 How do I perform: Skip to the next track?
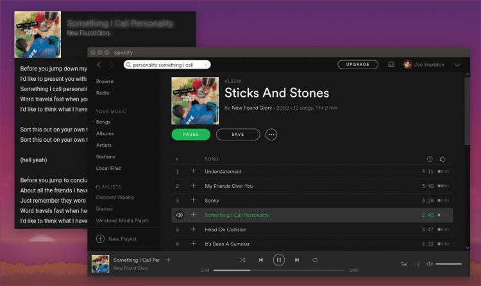(297, 260)
